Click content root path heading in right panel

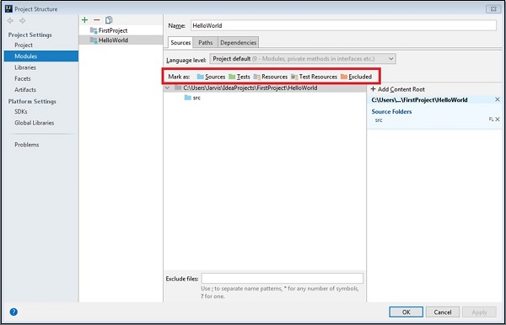(419, 100)
